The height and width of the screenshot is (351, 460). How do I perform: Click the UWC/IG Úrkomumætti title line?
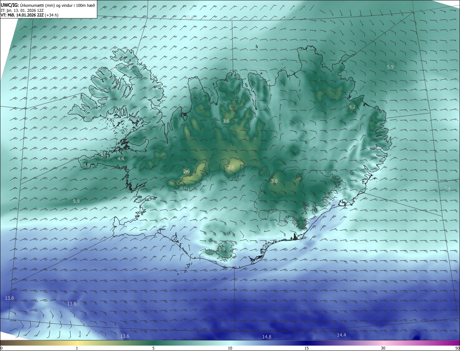[x=48, y=5]
